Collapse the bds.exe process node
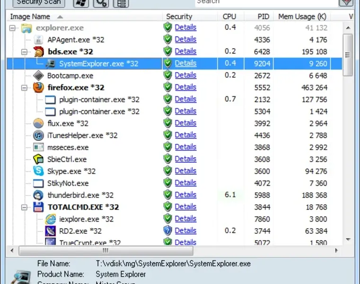This screenshot has height=284, width=360. pos(24,52)
